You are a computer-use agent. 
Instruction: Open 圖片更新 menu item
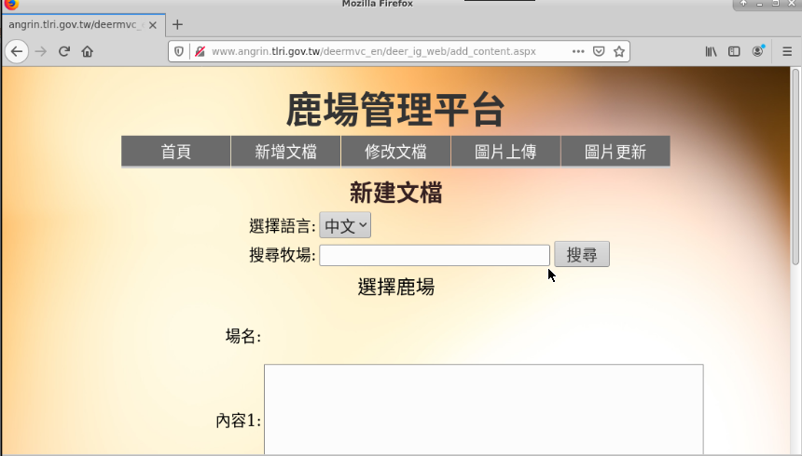pyautogui.click(x=615, y=152)
